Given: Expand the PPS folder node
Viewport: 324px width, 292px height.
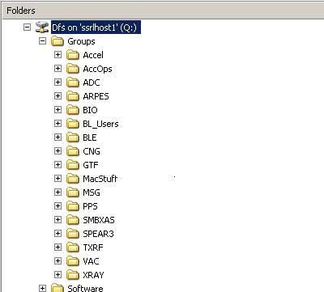Looking at the screenshot, I should click(58, 206).
